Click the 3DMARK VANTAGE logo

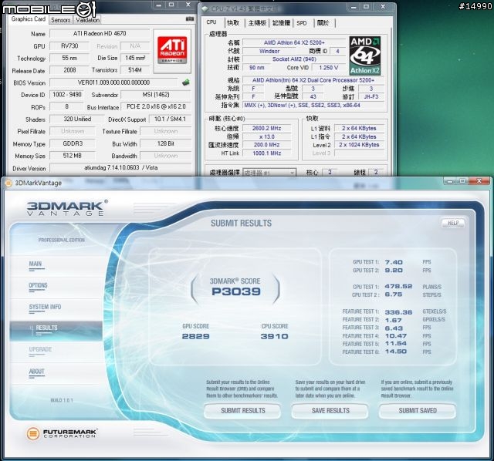click(x=67, y=208)
